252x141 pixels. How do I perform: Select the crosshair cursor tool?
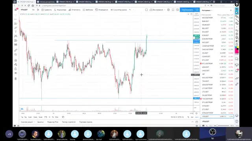(x=16, y=15)
